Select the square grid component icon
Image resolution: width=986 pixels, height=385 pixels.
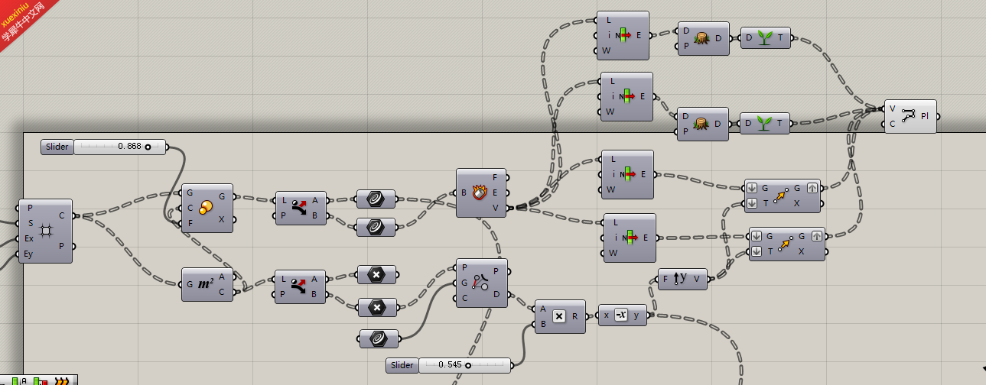pyautogui.click(x=45, y=231)
